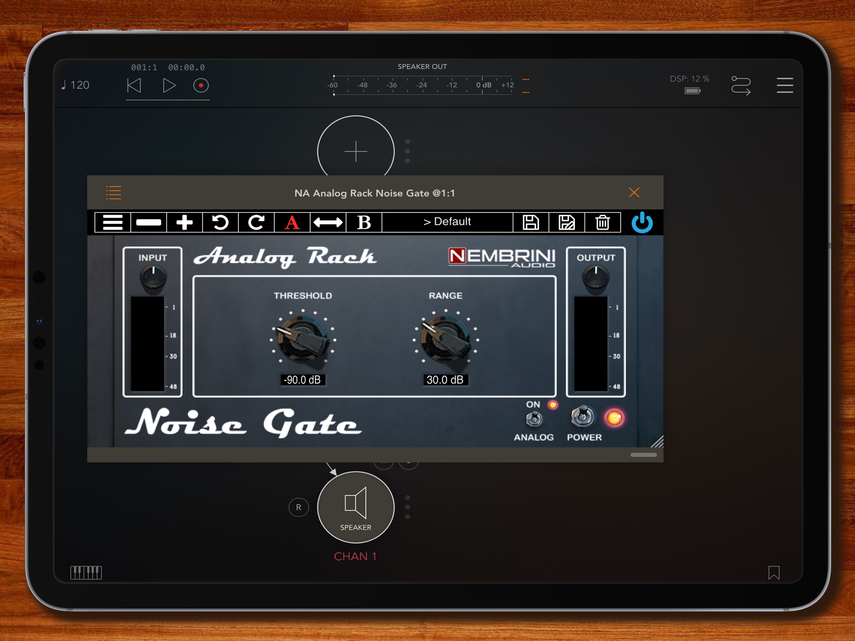Open the main AUM hamburger menu
The image size is (855, 641).
[x=785, y=85]
